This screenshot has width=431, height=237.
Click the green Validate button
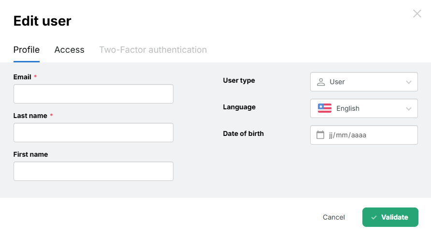(390, 217)
